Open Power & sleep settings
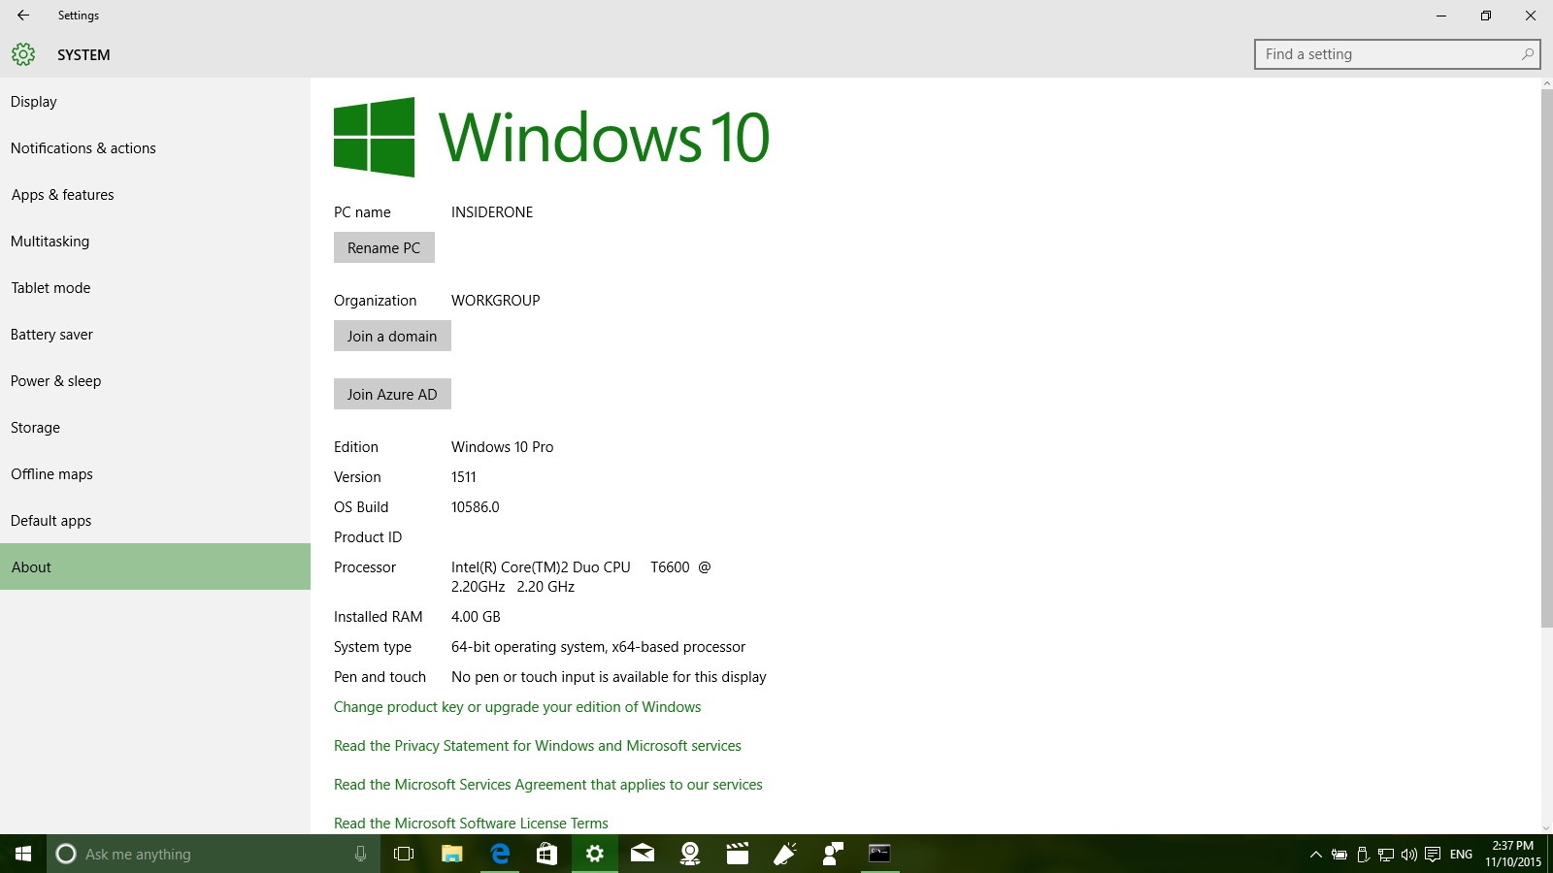1553x873 pixels. click(155, 381)
